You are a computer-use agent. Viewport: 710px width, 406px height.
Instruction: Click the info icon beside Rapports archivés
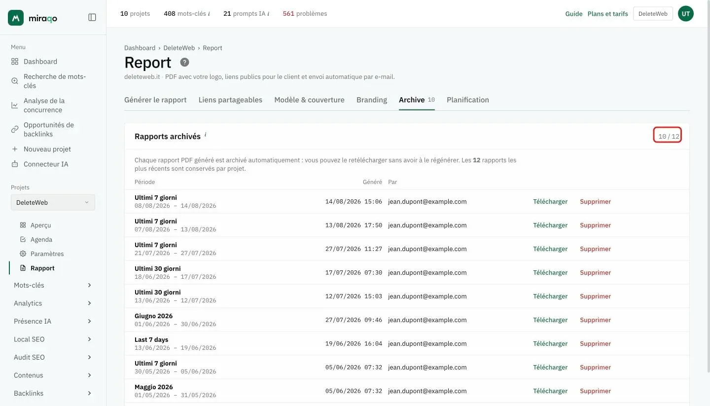coord(205,134)
